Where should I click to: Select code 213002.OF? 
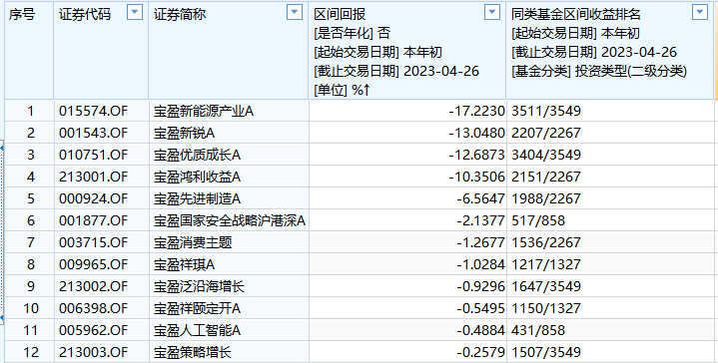93,286
